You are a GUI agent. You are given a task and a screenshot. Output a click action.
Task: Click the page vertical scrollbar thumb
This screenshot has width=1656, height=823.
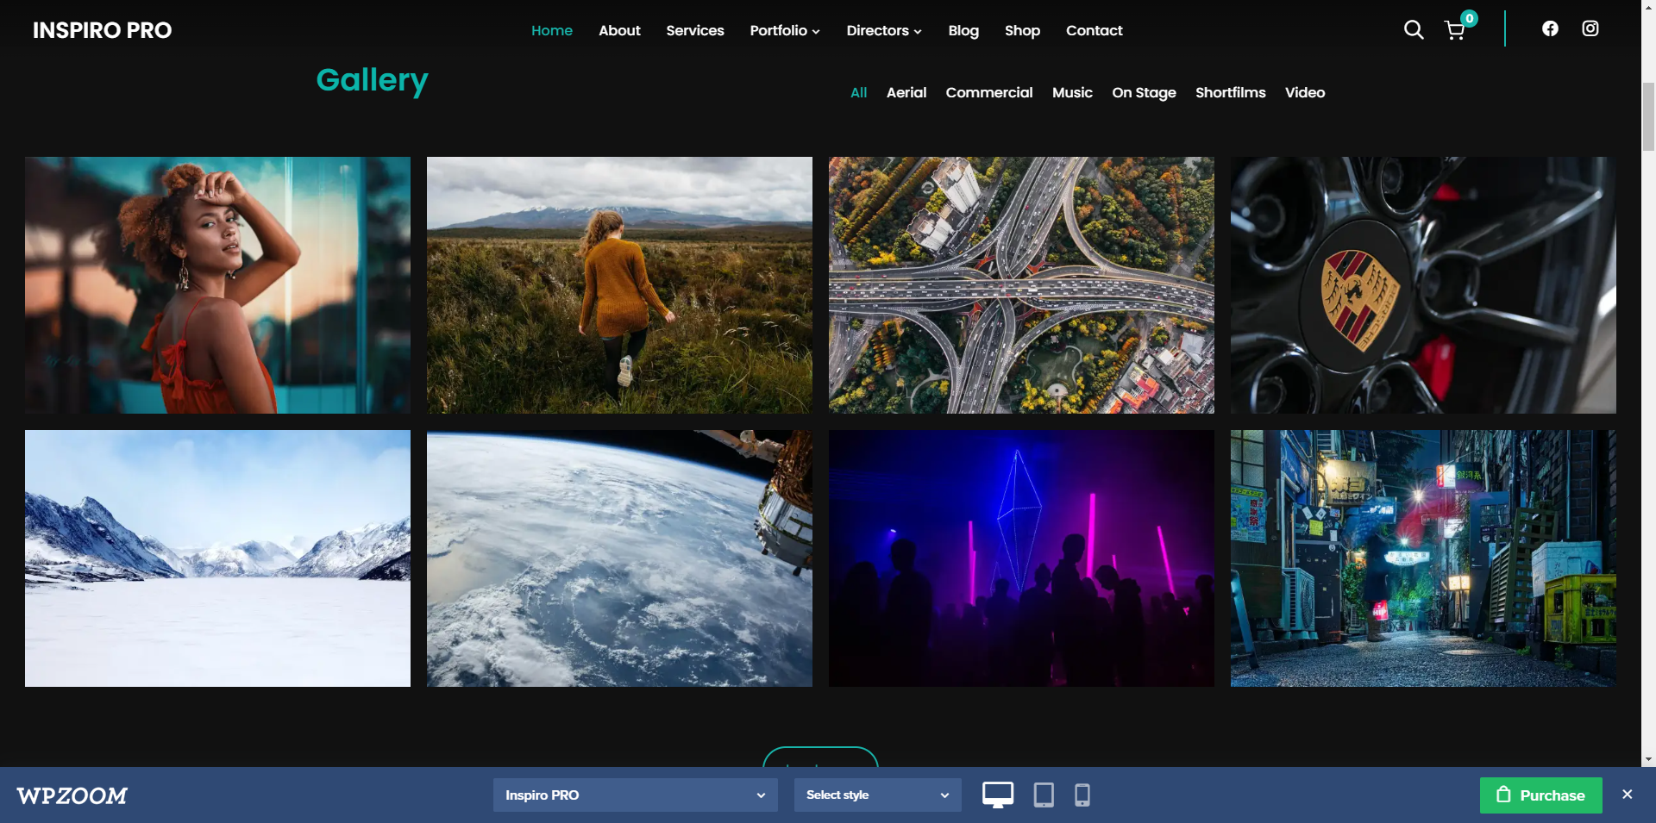coord(1648,116)
